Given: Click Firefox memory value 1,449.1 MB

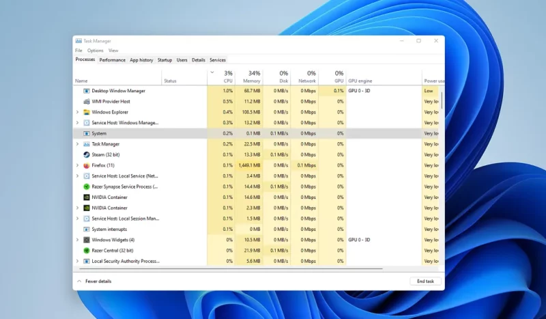Looking at the screenshot, I should (x=249, y=165).
